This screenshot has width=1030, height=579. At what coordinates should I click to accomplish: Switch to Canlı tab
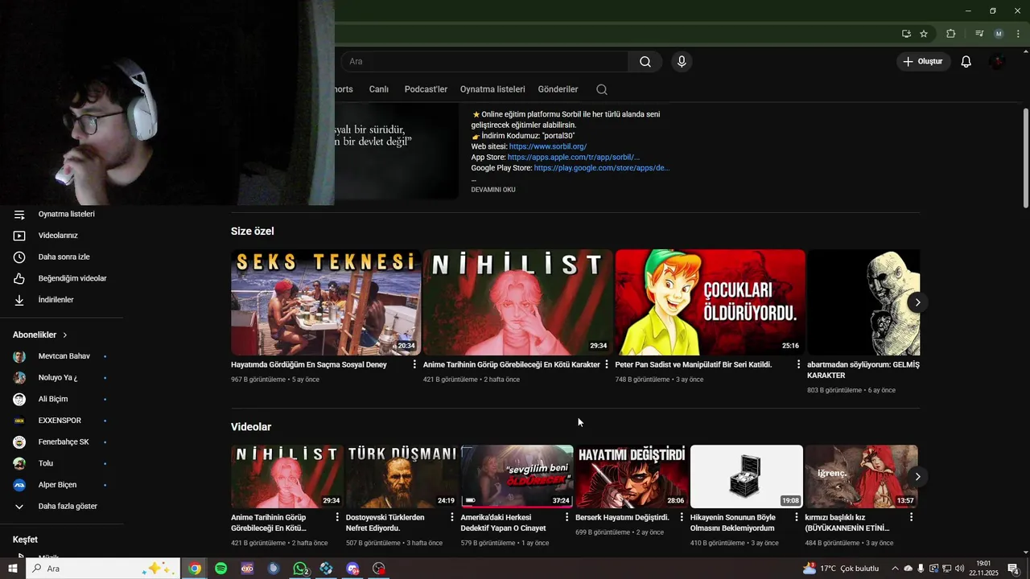379,89
